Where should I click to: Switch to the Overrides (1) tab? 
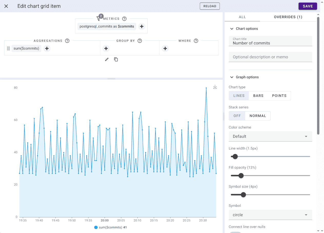coord(288,17)
